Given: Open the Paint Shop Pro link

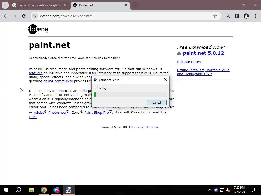Looking at the screenshot, I should click(x=98, y=112).
